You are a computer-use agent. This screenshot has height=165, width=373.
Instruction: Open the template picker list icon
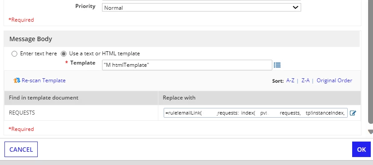[277, 65]
